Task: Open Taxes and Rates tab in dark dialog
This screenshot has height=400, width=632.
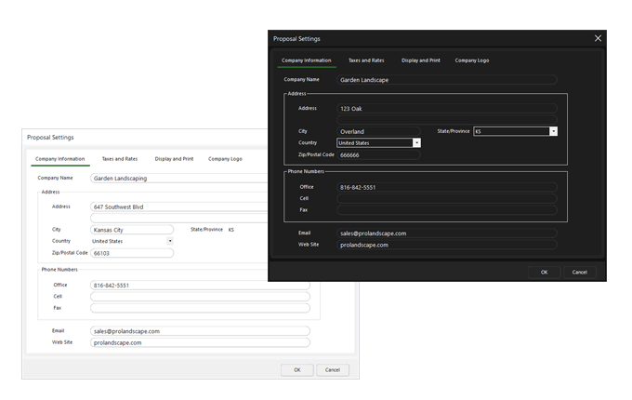Action: tap(366, 60)
